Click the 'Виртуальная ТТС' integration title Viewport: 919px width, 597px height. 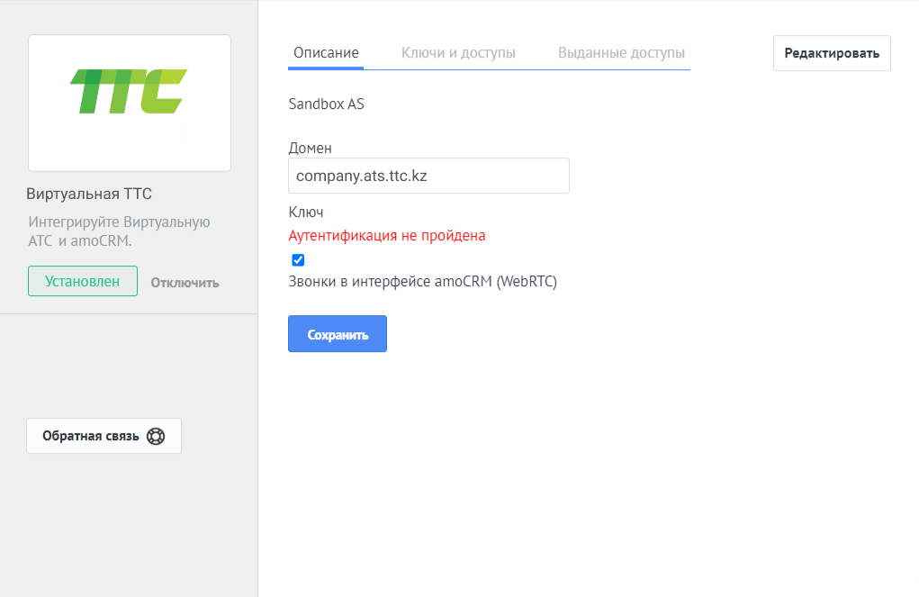(89, 194)
